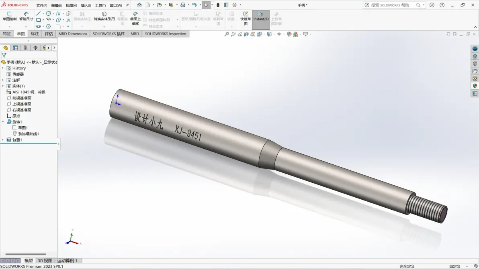Open the Appearances task pane tab
The image size is (479, 269).
[x=475, y=86]
